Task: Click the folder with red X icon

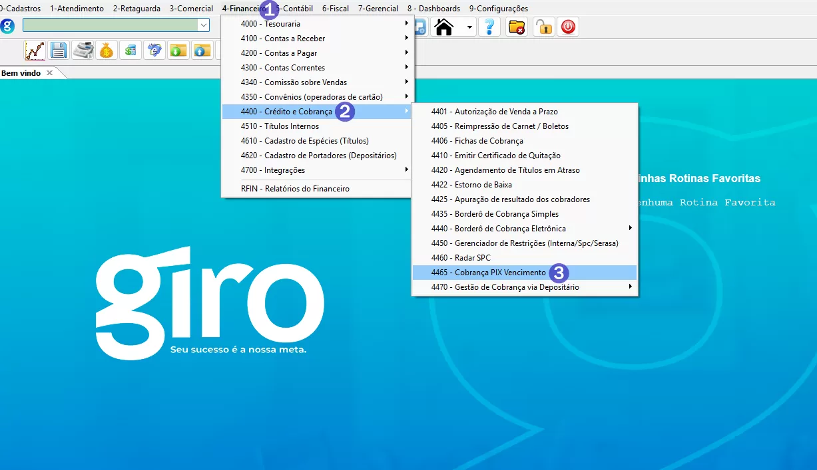Action: (516, 27)
